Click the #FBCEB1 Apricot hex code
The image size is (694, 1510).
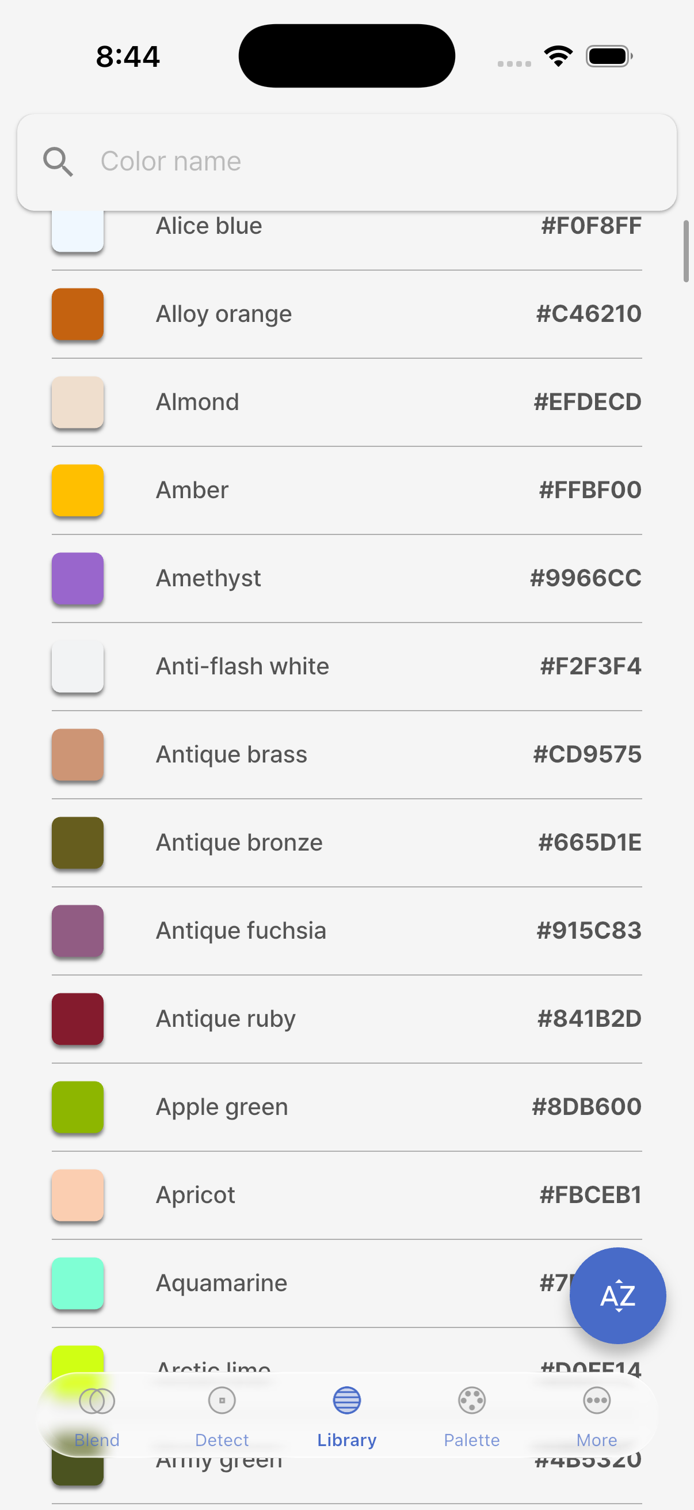(590, 1194)
